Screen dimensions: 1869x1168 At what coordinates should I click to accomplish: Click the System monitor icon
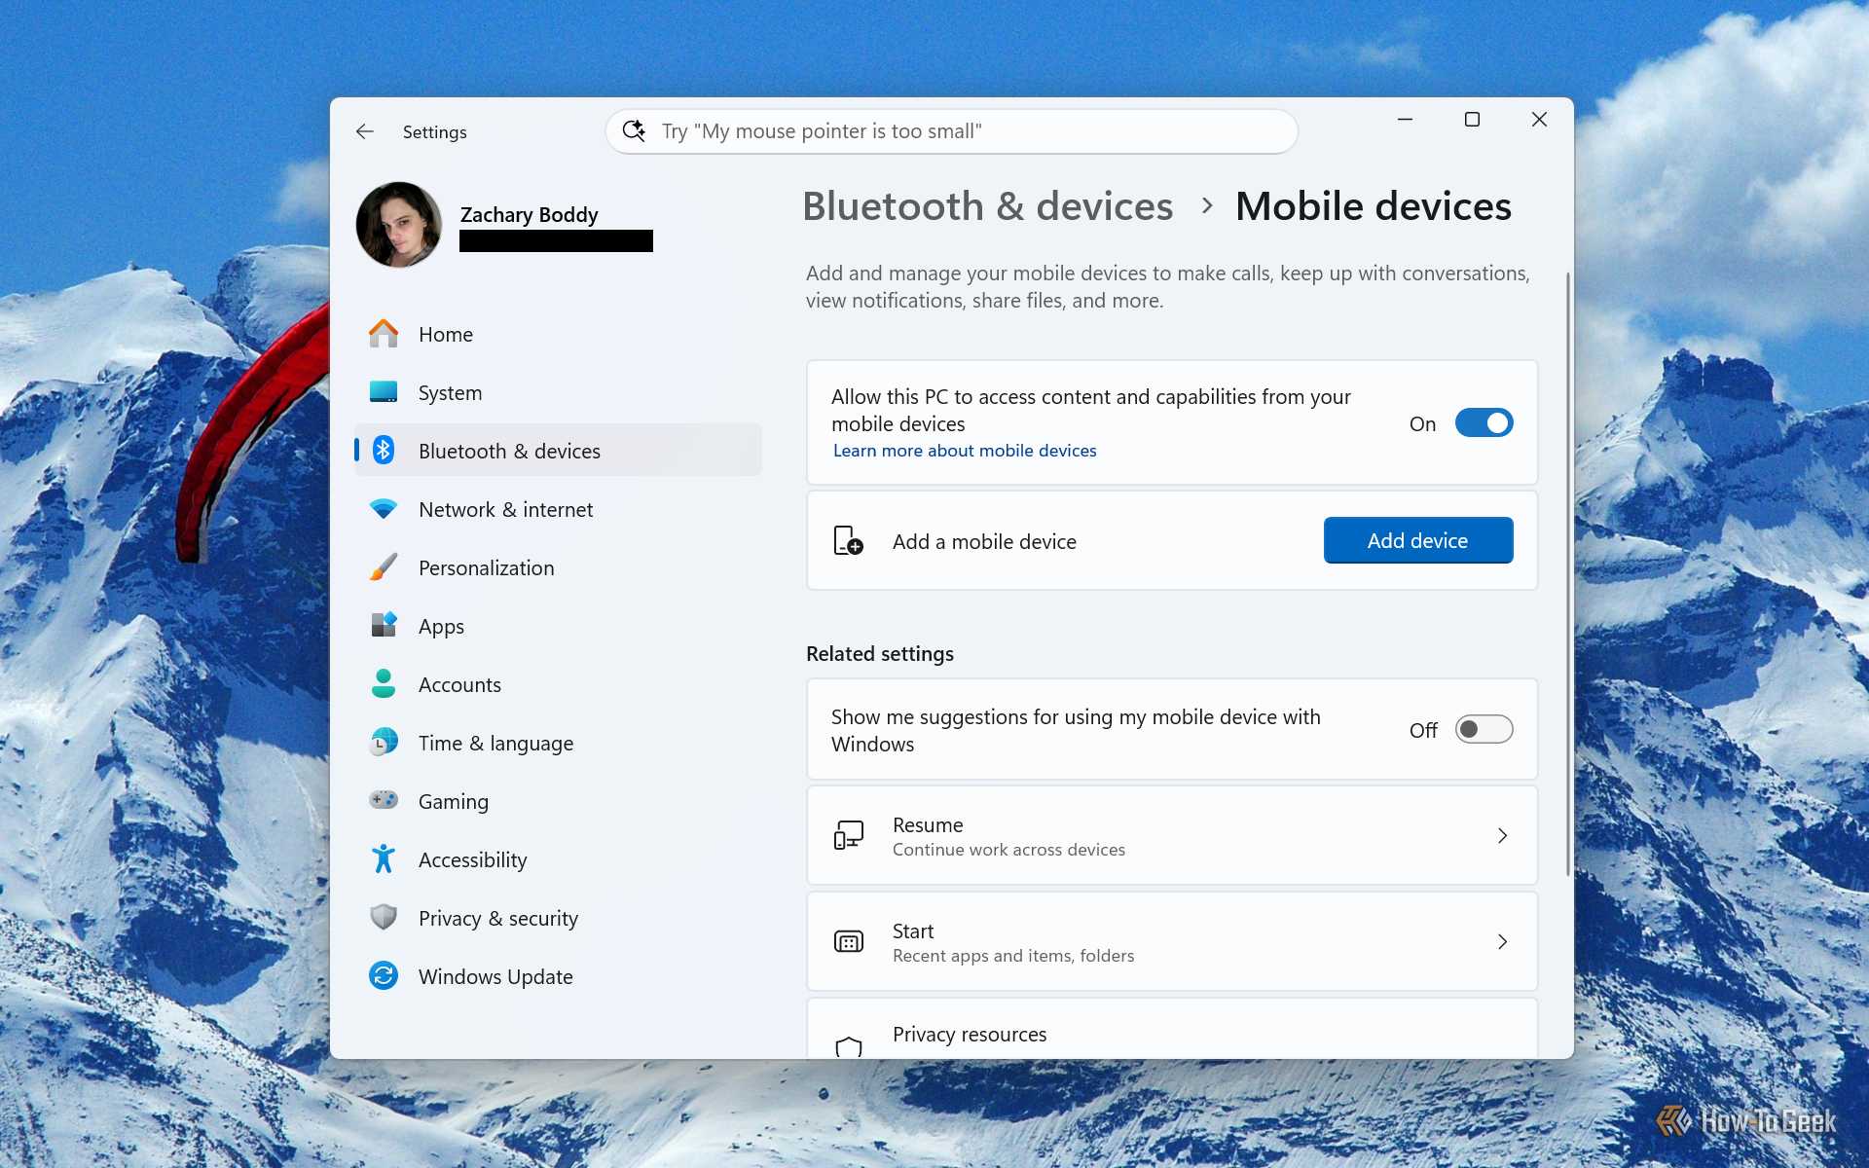coord(384,392)
